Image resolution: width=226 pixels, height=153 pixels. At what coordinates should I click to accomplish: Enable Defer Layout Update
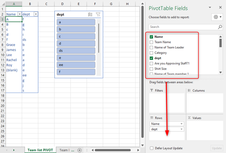click(x=151, y=148)
